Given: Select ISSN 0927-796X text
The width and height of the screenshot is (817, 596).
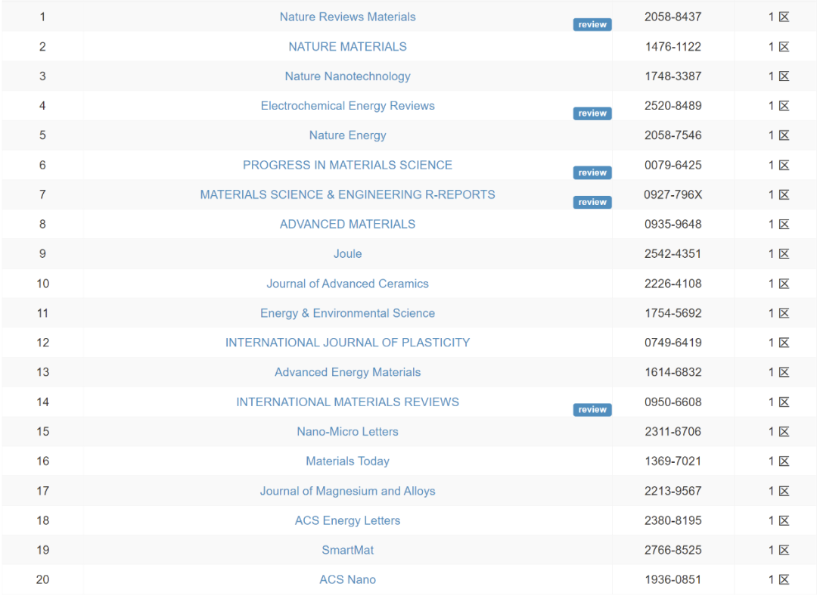Looking at the screenshot, I should (x=673, y=194).
